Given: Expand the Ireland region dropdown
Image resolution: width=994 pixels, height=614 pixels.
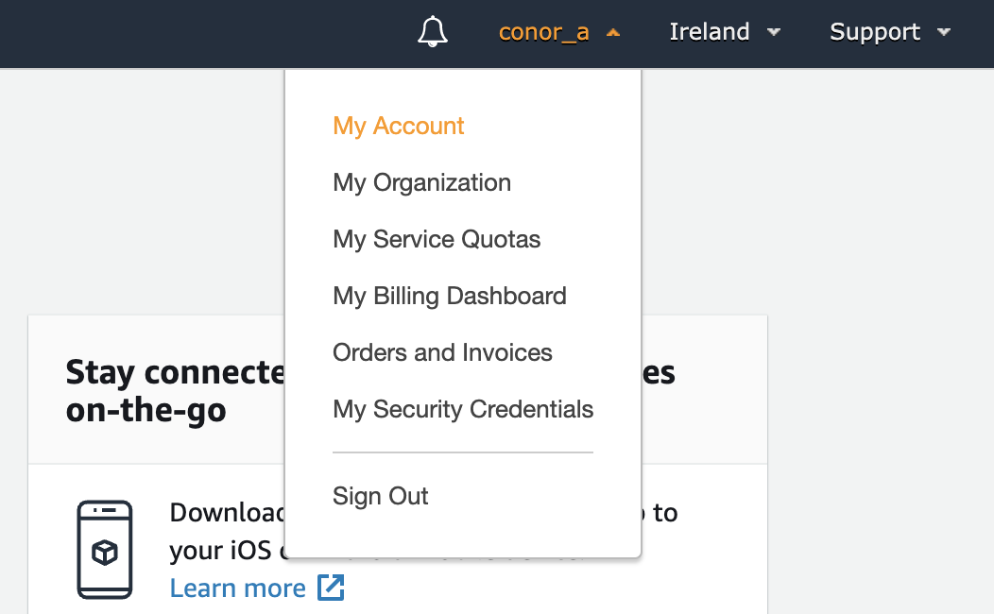Looking at the screenshot, I should point(774,32).
